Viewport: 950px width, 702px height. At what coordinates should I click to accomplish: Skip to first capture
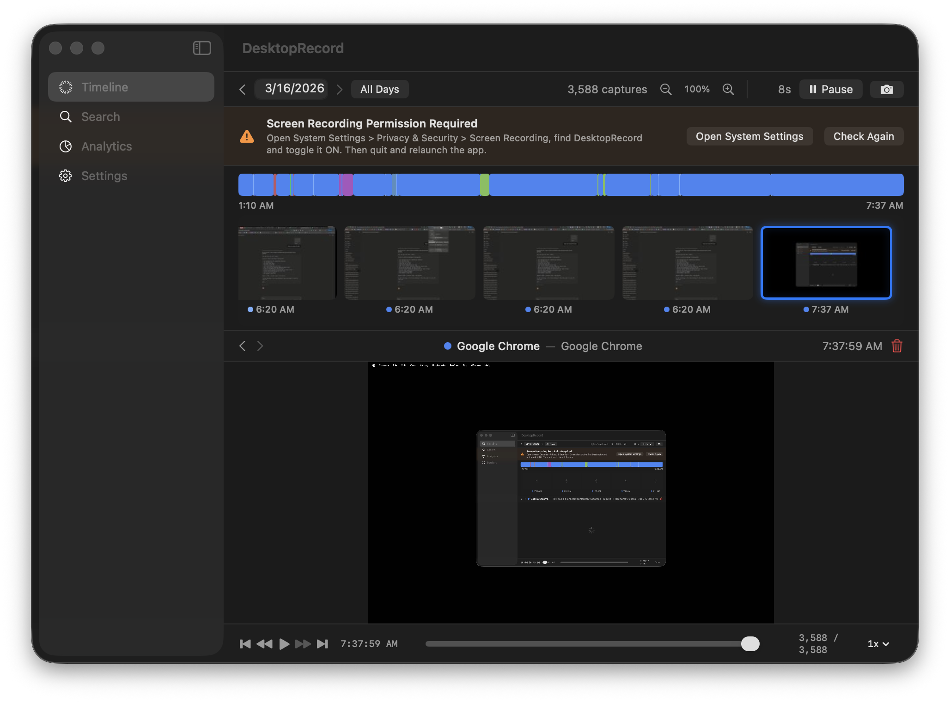[245, 644]
